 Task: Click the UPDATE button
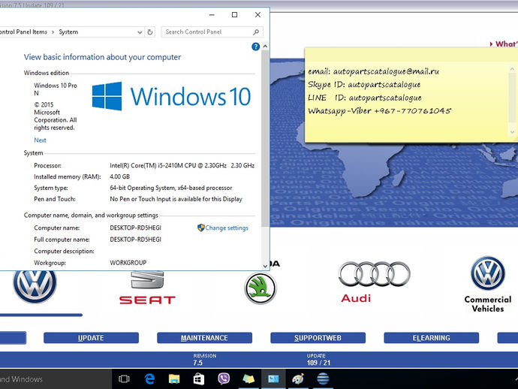91,338
